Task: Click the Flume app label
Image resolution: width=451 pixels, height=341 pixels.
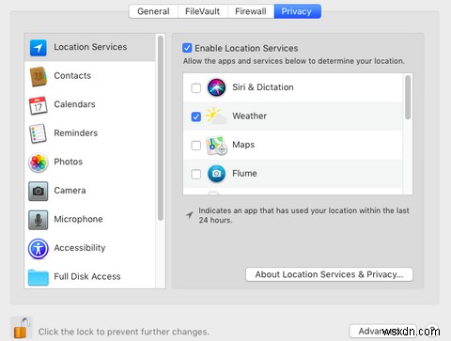Action: click(244, 174)
